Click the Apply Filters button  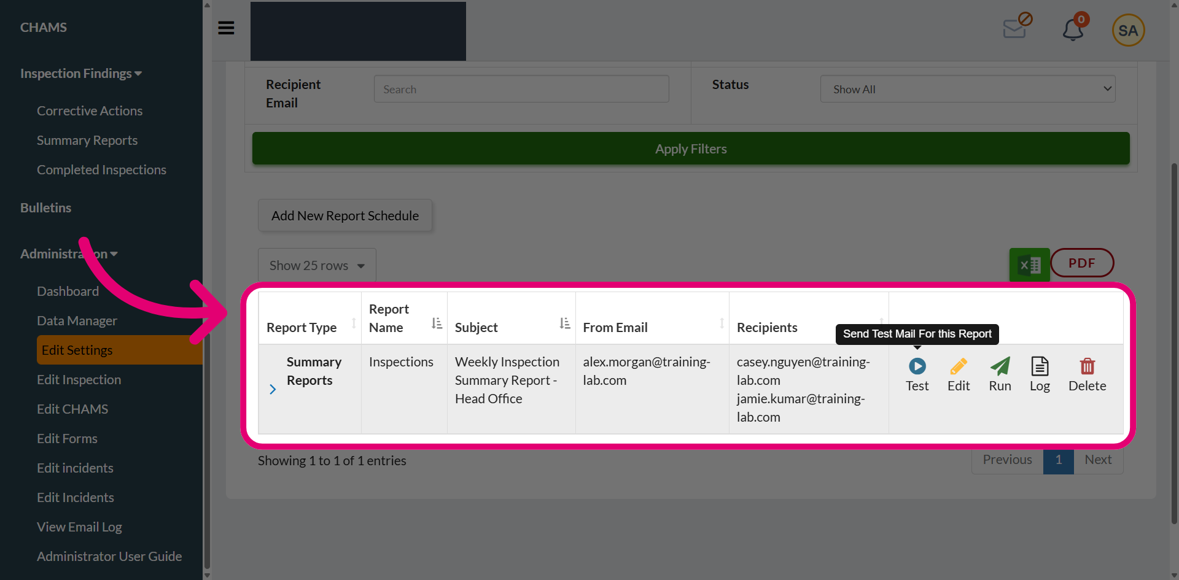point(691,149)
